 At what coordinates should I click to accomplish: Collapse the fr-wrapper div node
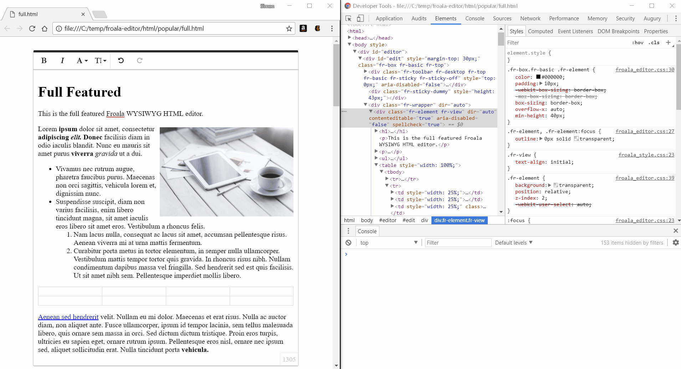click(365, 104)
